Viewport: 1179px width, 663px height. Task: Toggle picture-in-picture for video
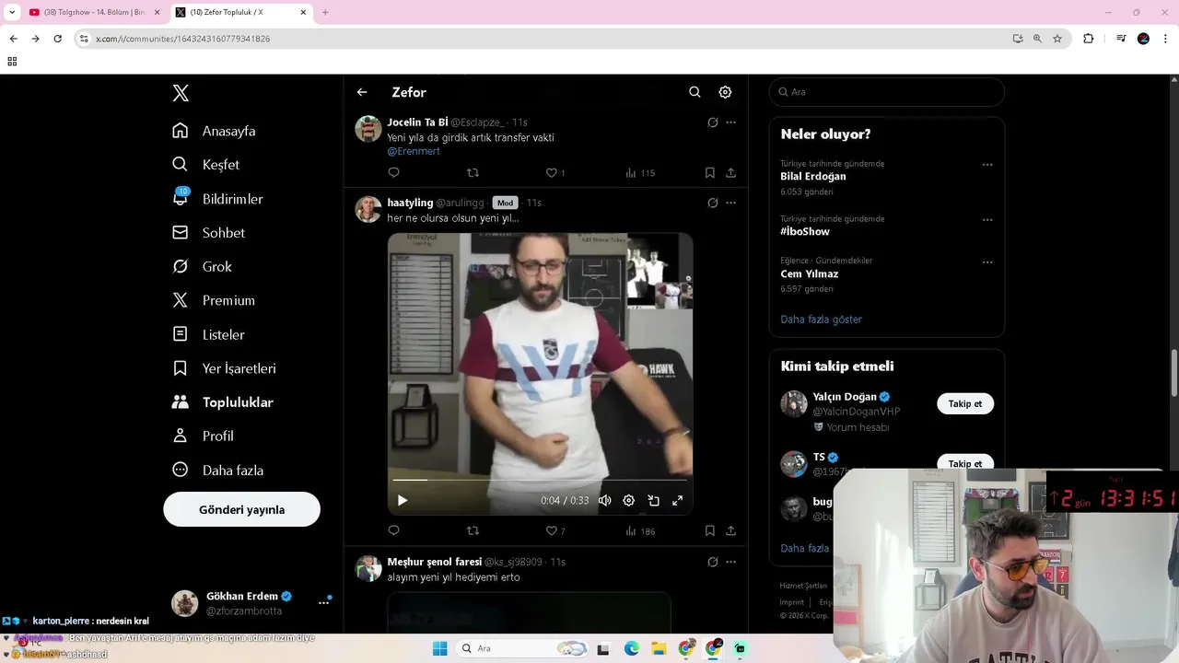[x=653, y=501]
